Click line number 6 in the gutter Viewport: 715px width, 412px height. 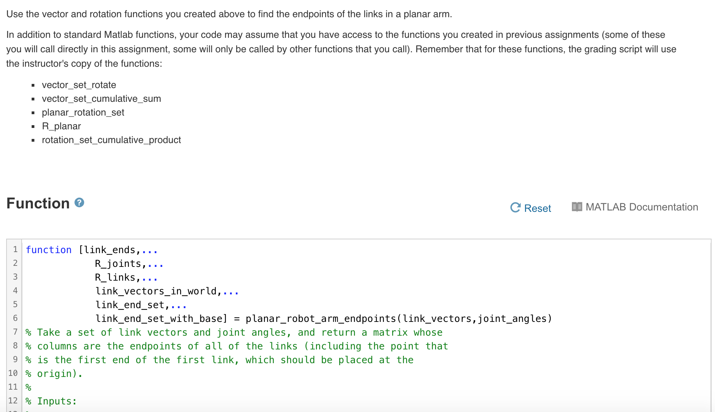[15, 318]
